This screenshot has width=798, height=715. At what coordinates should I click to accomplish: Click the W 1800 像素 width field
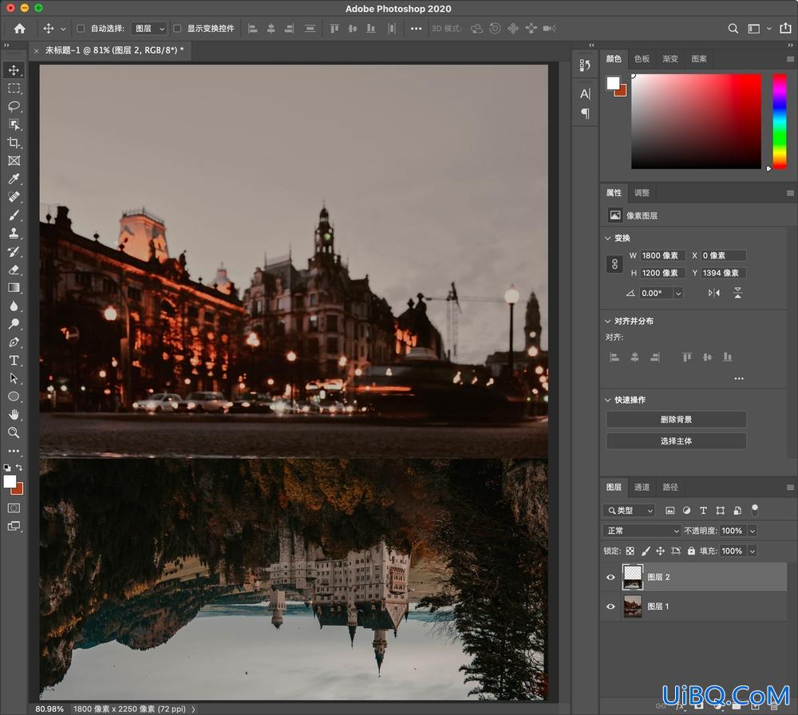click(662, 255)
